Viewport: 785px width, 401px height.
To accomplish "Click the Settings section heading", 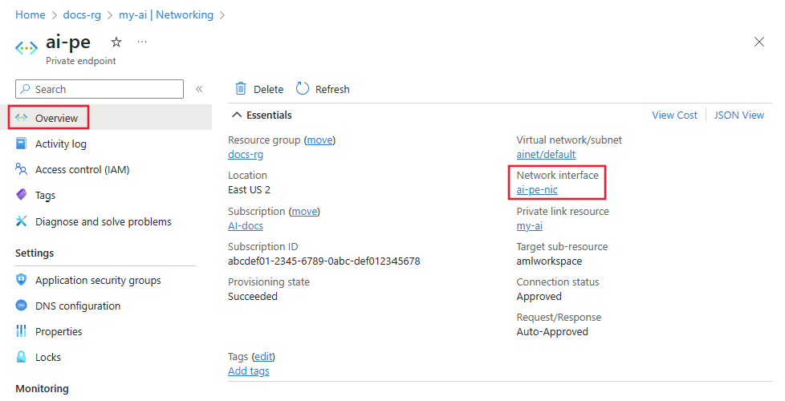I will [35, 253].
